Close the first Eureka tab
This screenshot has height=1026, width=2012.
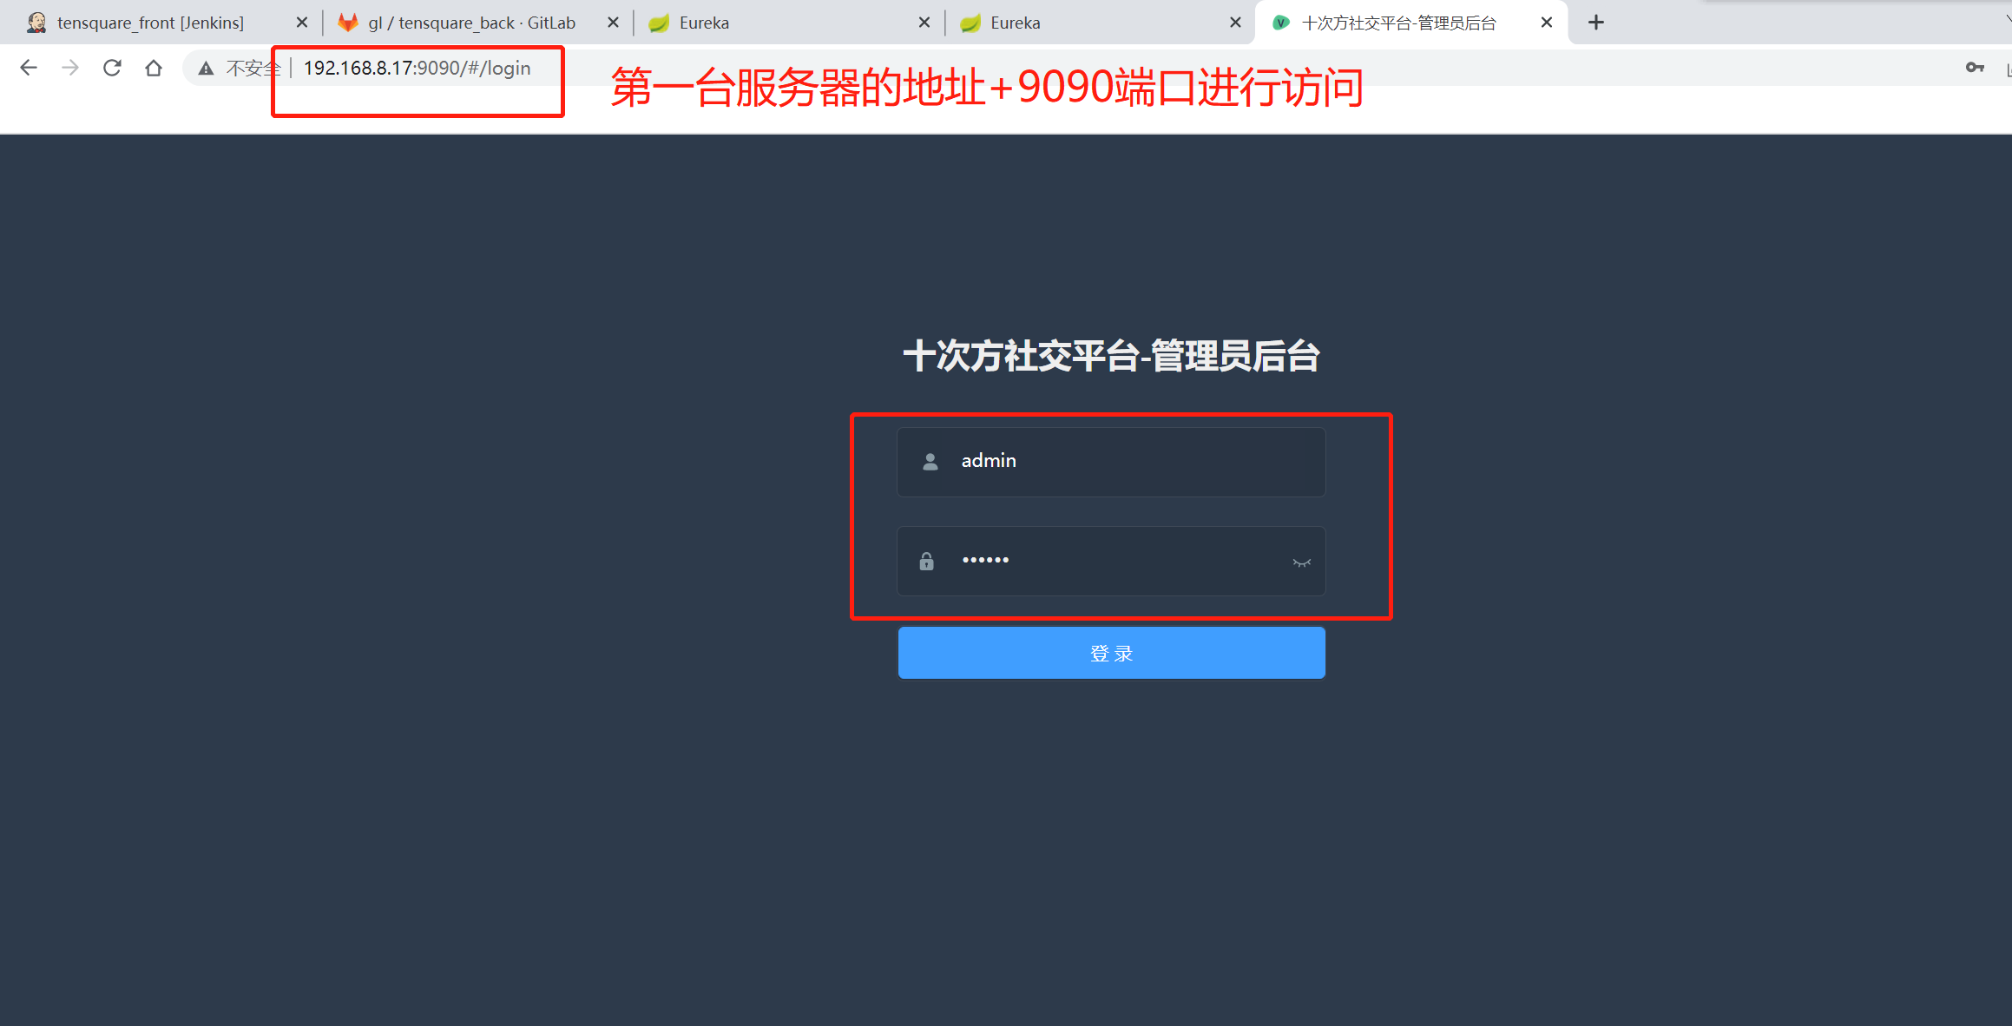(x=924, y=23)
